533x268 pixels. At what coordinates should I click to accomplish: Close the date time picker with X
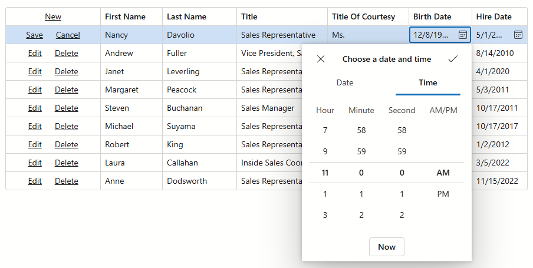(x=321, y=59)
